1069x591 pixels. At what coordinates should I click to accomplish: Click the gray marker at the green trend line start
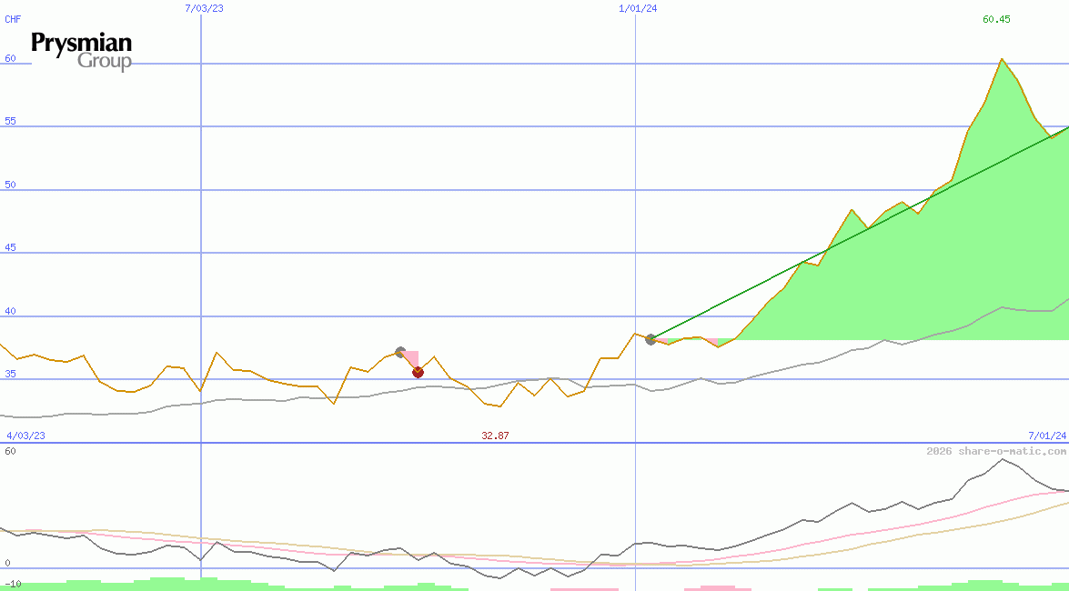click(x=650, y=339)
